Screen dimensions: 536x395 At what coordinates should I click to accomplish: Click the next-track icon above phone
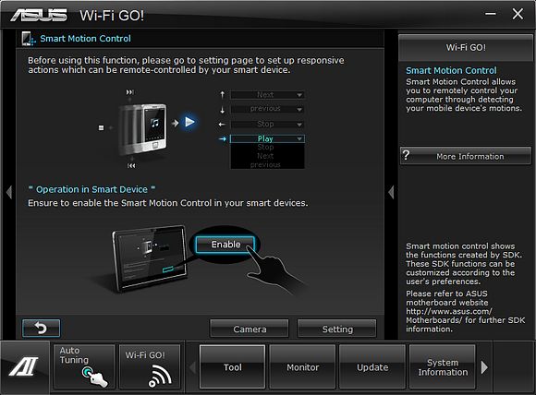[130, 92]
